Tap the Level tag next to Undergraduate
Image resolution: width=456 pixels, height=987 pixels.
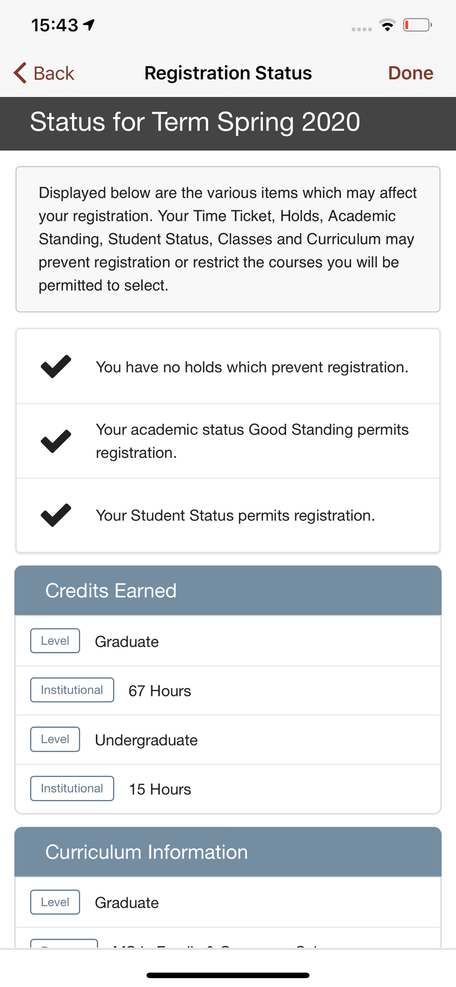[x=55, y=739]
